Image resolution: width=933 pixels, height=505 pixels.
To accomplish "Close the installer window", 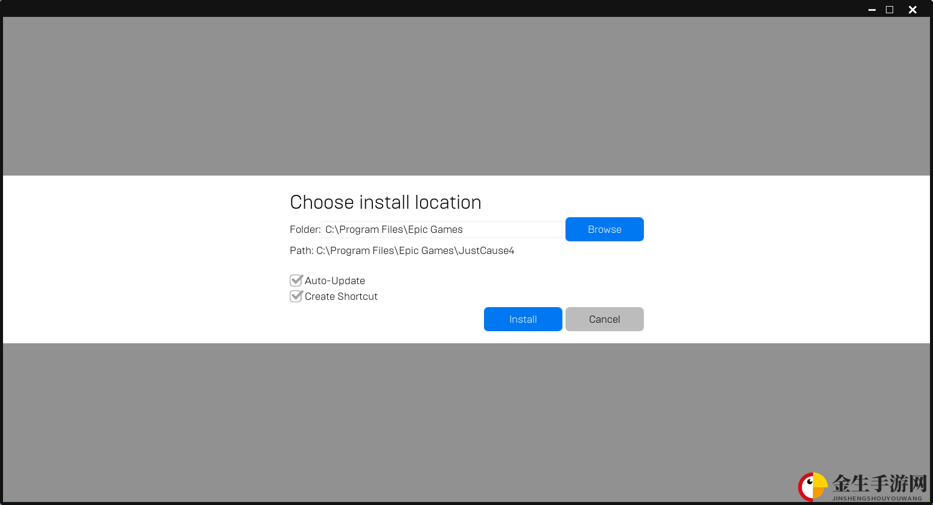I will (x=912, y=10).
